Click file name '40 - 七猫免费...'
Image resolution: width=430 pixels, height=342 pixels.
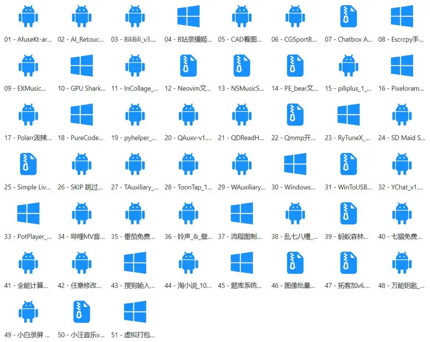coord(400,237)
